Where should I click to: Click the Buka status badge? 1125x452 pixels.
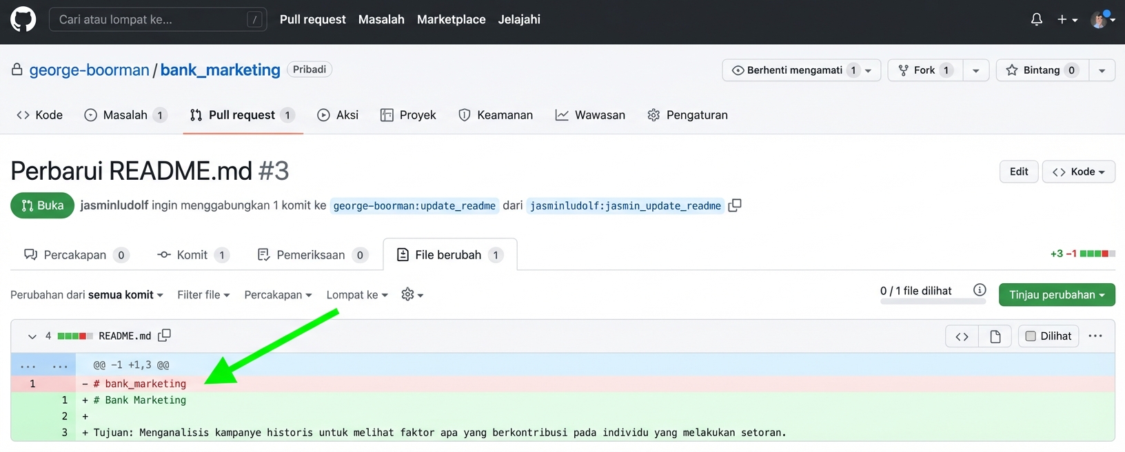(x=42, y=205)
